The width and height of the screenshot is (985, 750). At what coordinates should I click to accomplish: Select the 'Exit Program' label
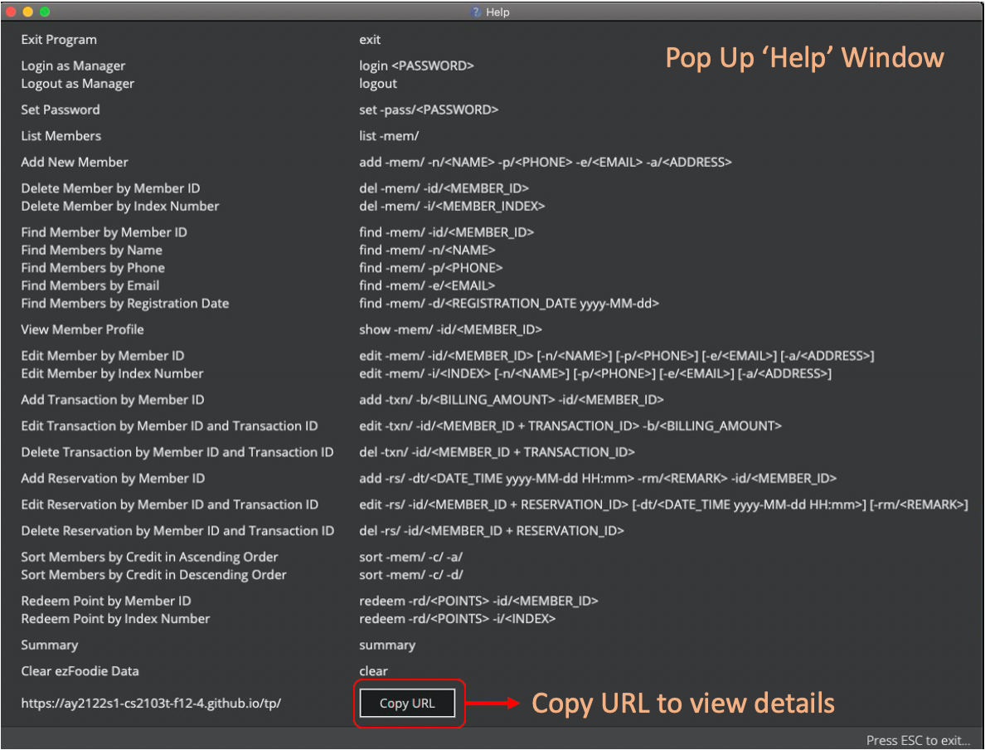pyautogui.click(x=59, y=40)
